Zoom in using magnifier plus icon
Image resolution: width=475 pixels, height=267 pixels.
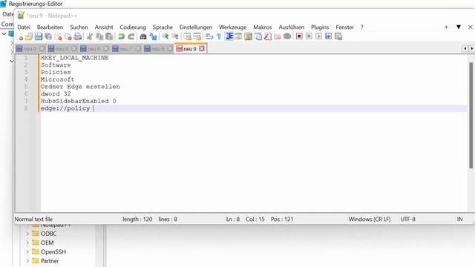(165, 37)
